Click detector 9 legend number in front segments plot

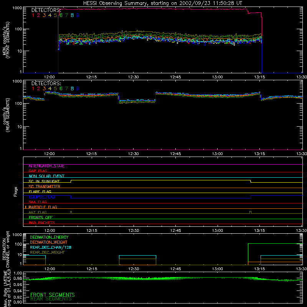click(78, 15)
